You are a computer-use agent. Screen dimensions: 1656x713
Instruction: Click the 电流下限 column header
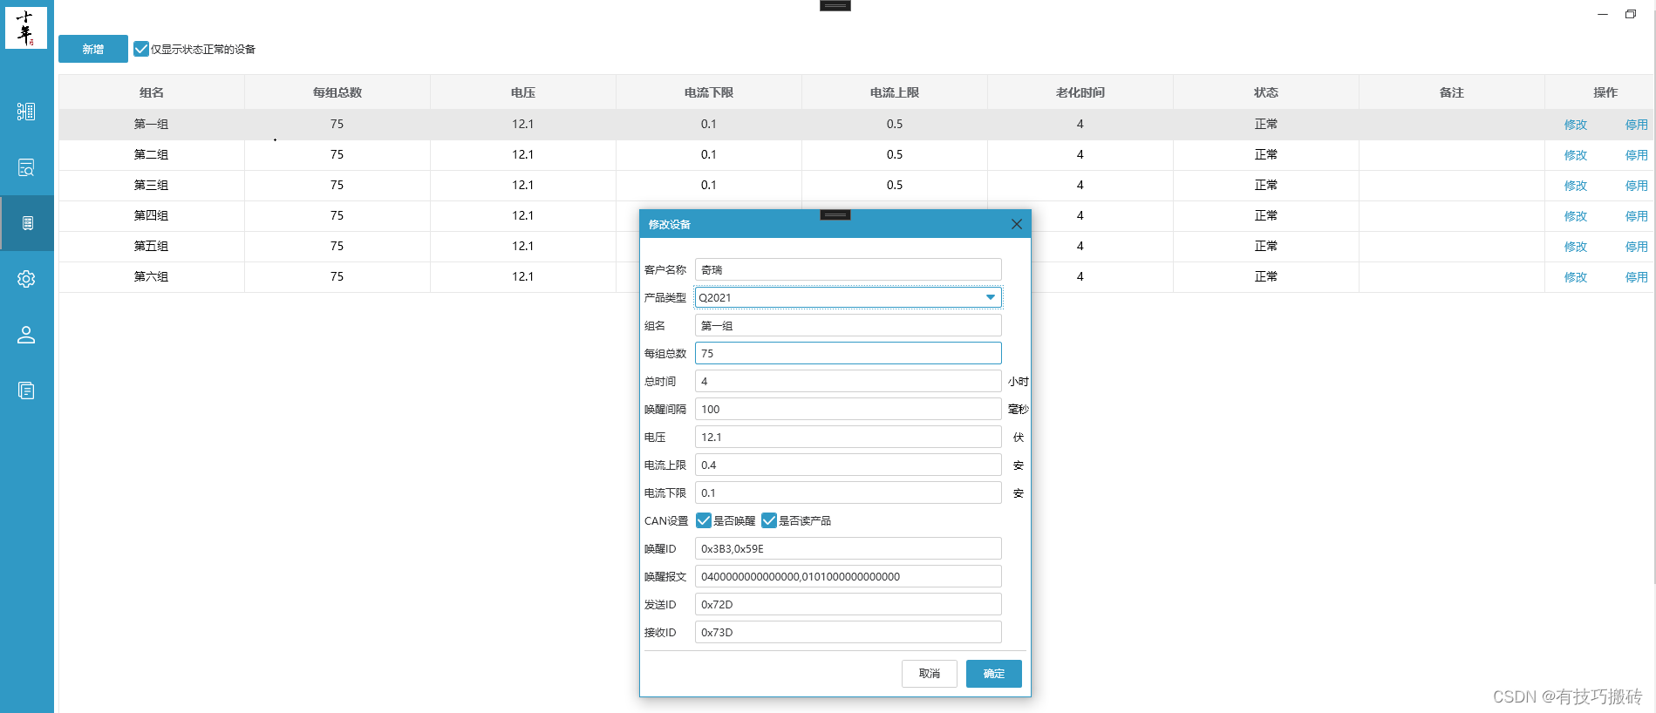[709, 92]
